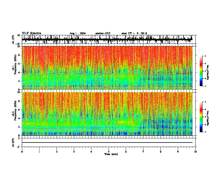Click the "6" tick on the time axis
Image resolution: width=220 pixels, height=170 pixels.
tap(126, 152)
